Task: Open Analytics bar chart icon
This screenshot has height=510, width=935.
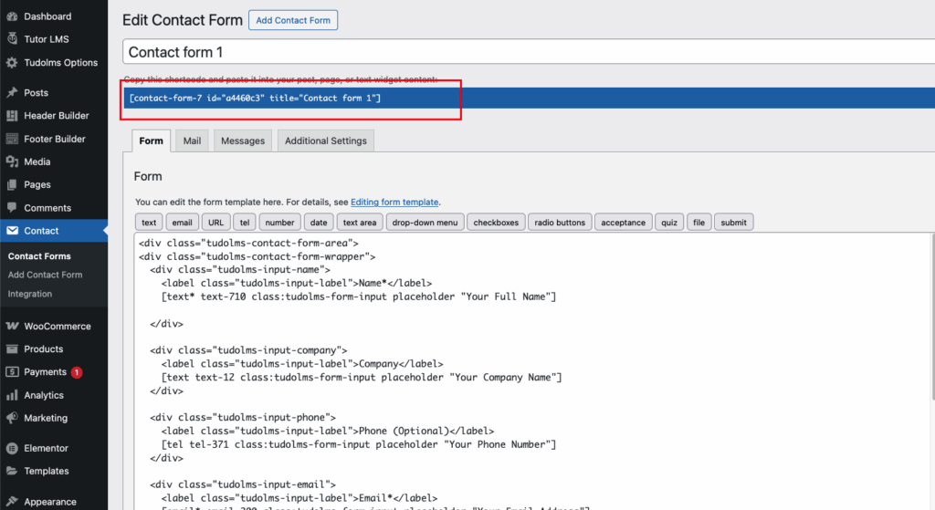Action: (x=12, y=395)
